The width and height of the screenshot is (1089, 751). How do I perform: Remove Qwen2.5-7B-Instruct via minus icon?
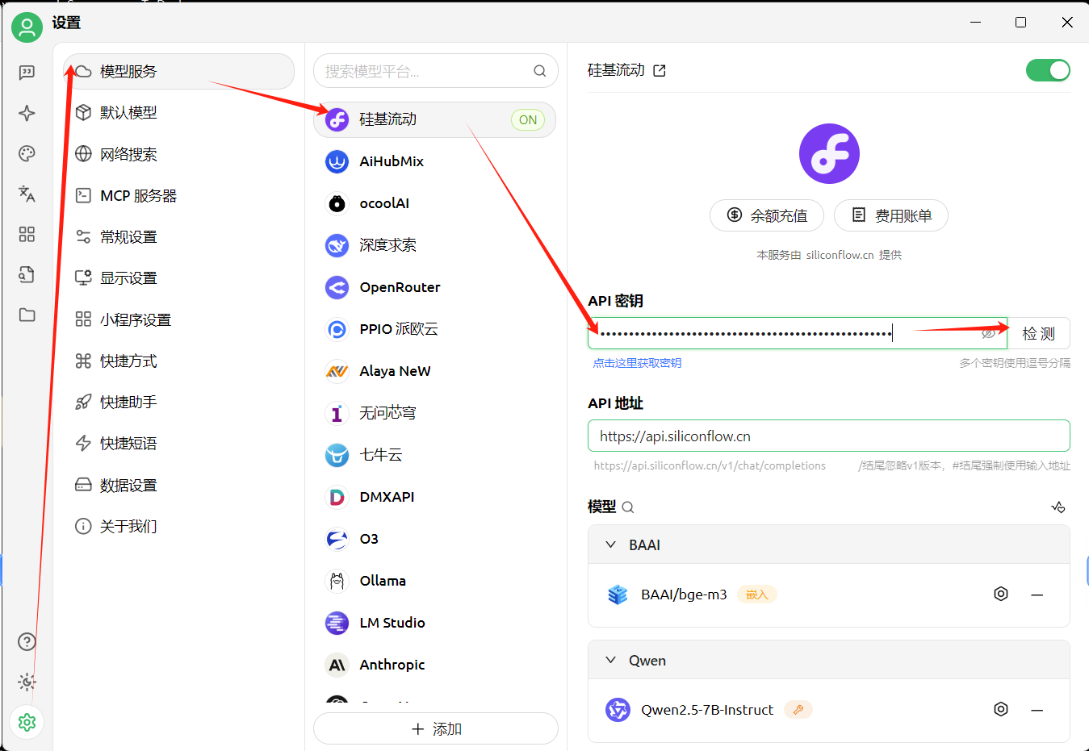[1037, 710]
